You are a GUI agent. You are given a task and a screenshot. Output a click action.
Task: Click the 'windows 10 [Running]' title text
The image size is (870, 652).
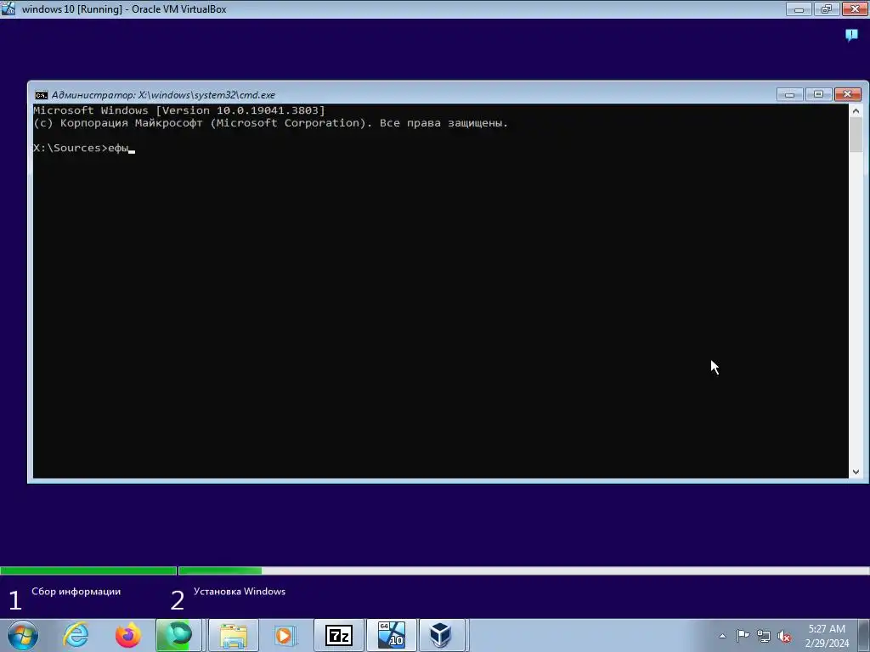72,9
